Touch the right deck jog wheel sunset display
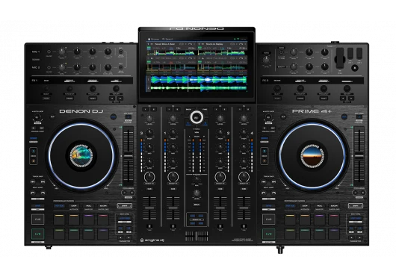 click(x=312, y=155)
